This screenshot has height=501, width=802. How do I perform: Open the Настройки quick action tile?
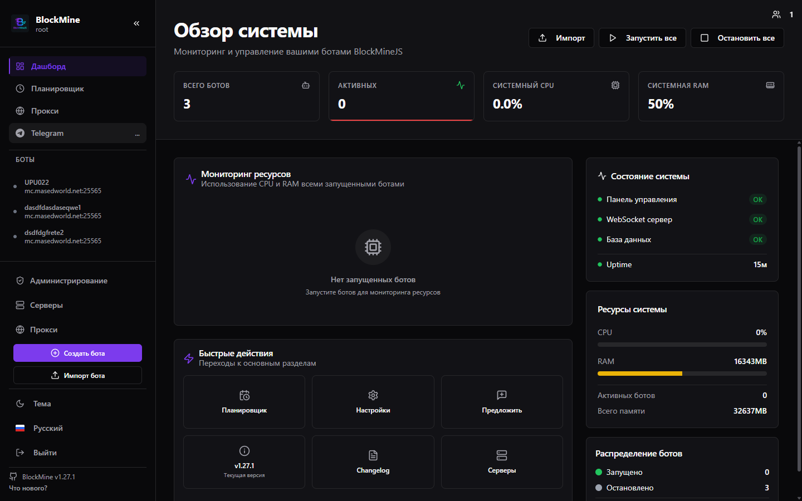point(373,402)
